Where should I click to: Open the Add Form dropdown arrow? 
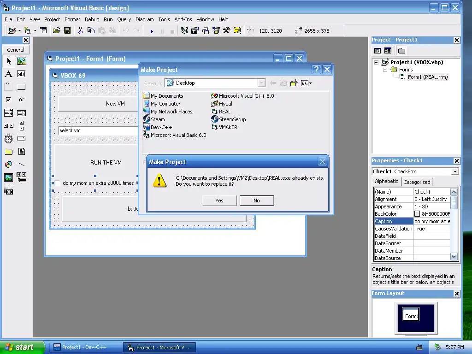click(x=35, y=30)
